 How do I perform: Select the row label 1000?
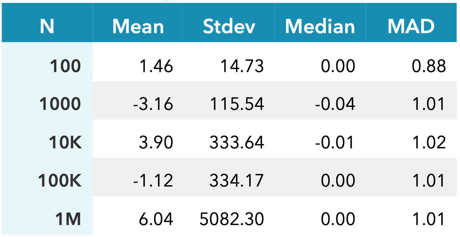[60, 104]
